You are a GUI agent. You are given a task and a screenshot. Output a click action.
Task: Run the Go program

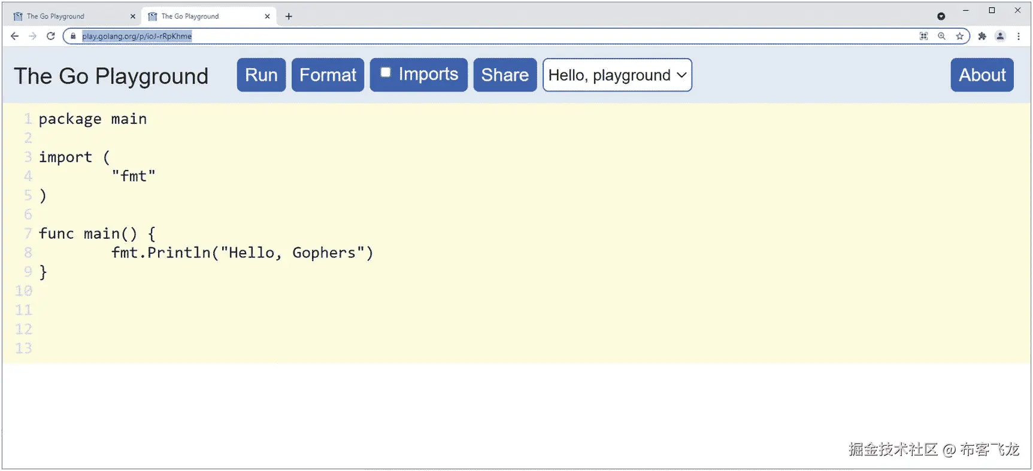[260, 75]
